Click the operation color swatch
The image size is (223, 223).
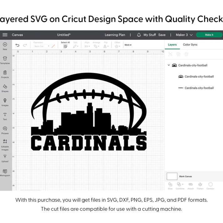pos(53,46)
